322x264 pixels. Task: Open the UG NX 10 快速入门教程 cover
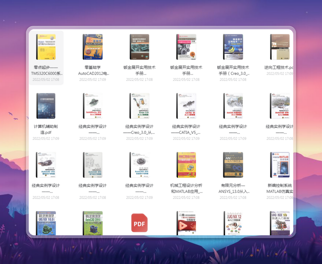coord(280,223)
